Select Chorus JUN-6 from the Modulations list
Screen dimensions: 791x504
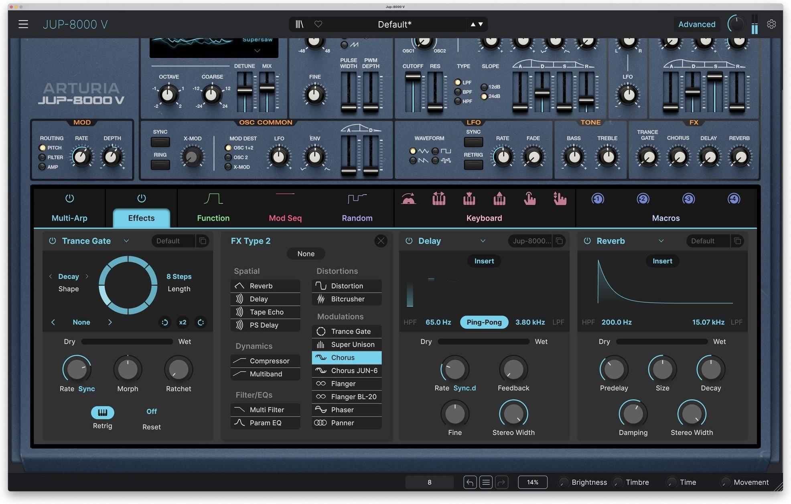tap(347, 371)
